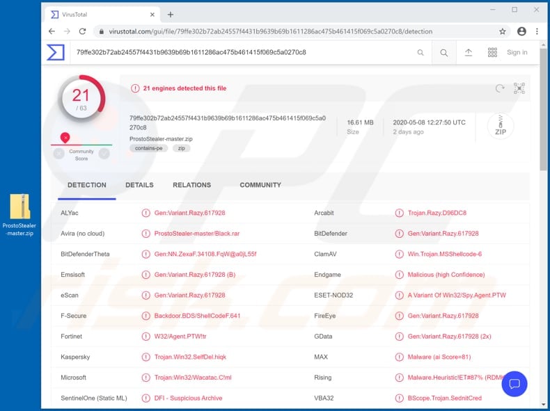Click the page vertical scrollbar

[x=543, y=109]
